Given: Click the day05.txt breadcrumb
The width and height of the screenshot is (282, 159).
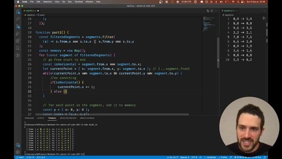Looking at the screenshot, I should coord(228,15).
